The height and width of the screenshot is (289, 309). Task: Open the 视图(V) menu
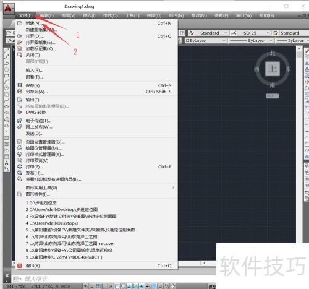(69, 15)
